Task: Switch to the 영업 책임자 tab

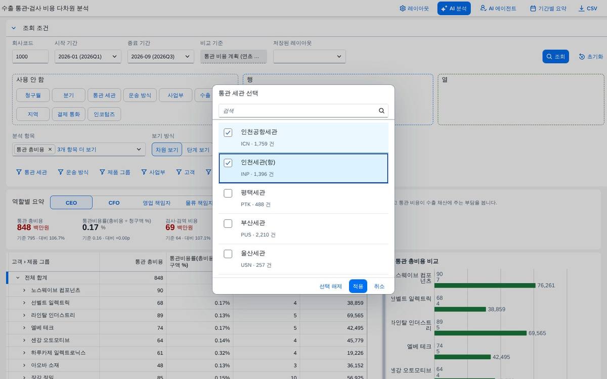Action: tap(156, 203)
